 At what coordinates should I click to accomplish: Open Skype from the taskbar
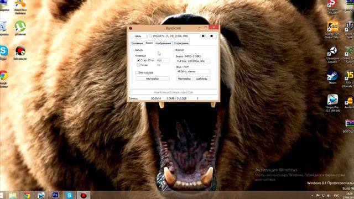(69, 195)
